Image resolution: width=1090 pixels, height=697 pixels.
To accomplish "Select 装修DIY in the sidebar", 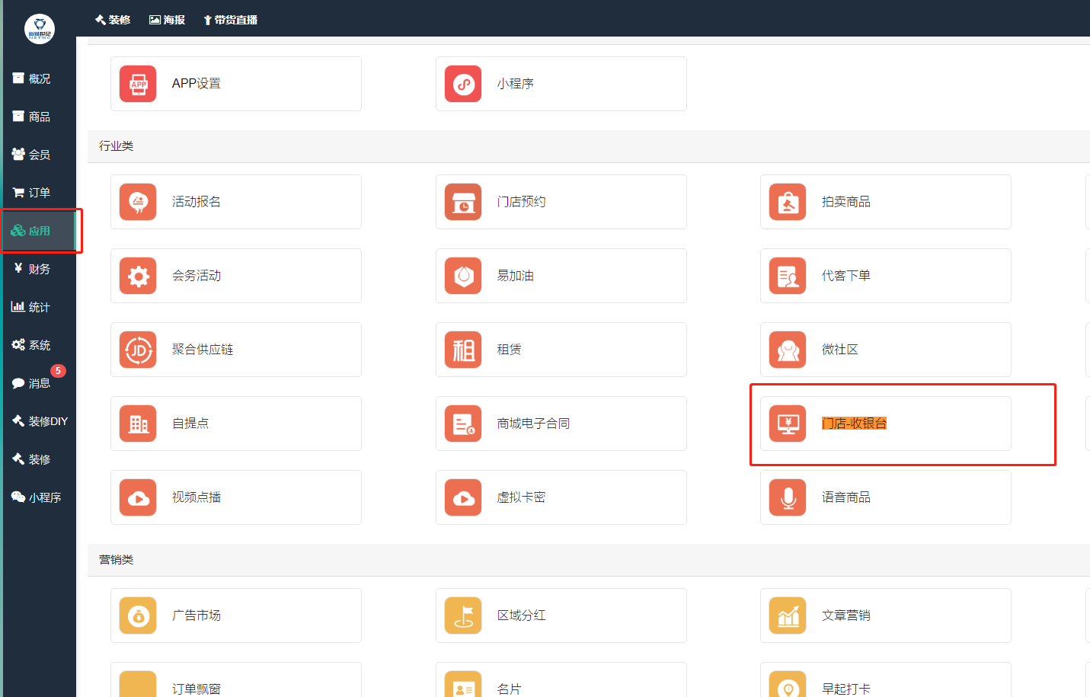I will (x=38, y=421).
